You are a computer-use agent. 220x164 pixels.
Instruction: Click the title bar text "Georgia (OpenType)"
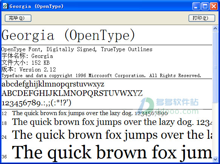pyautogui.click(x=37, y=6)
